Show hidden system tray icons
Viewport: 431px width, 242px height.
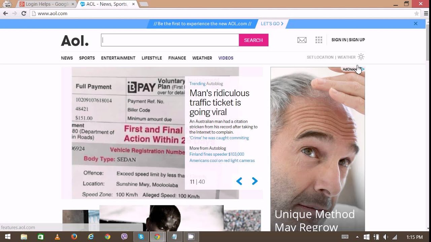coord(357,237)
